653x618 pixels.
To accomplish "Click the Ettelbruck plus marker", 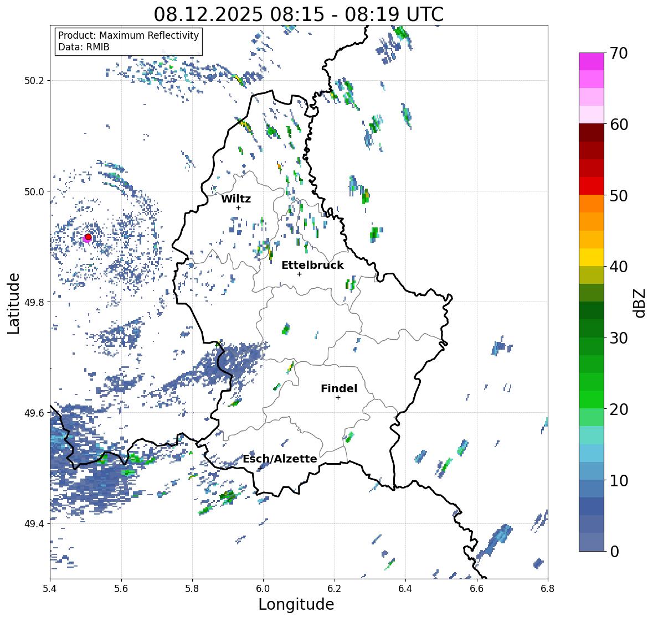I will 299,274.
